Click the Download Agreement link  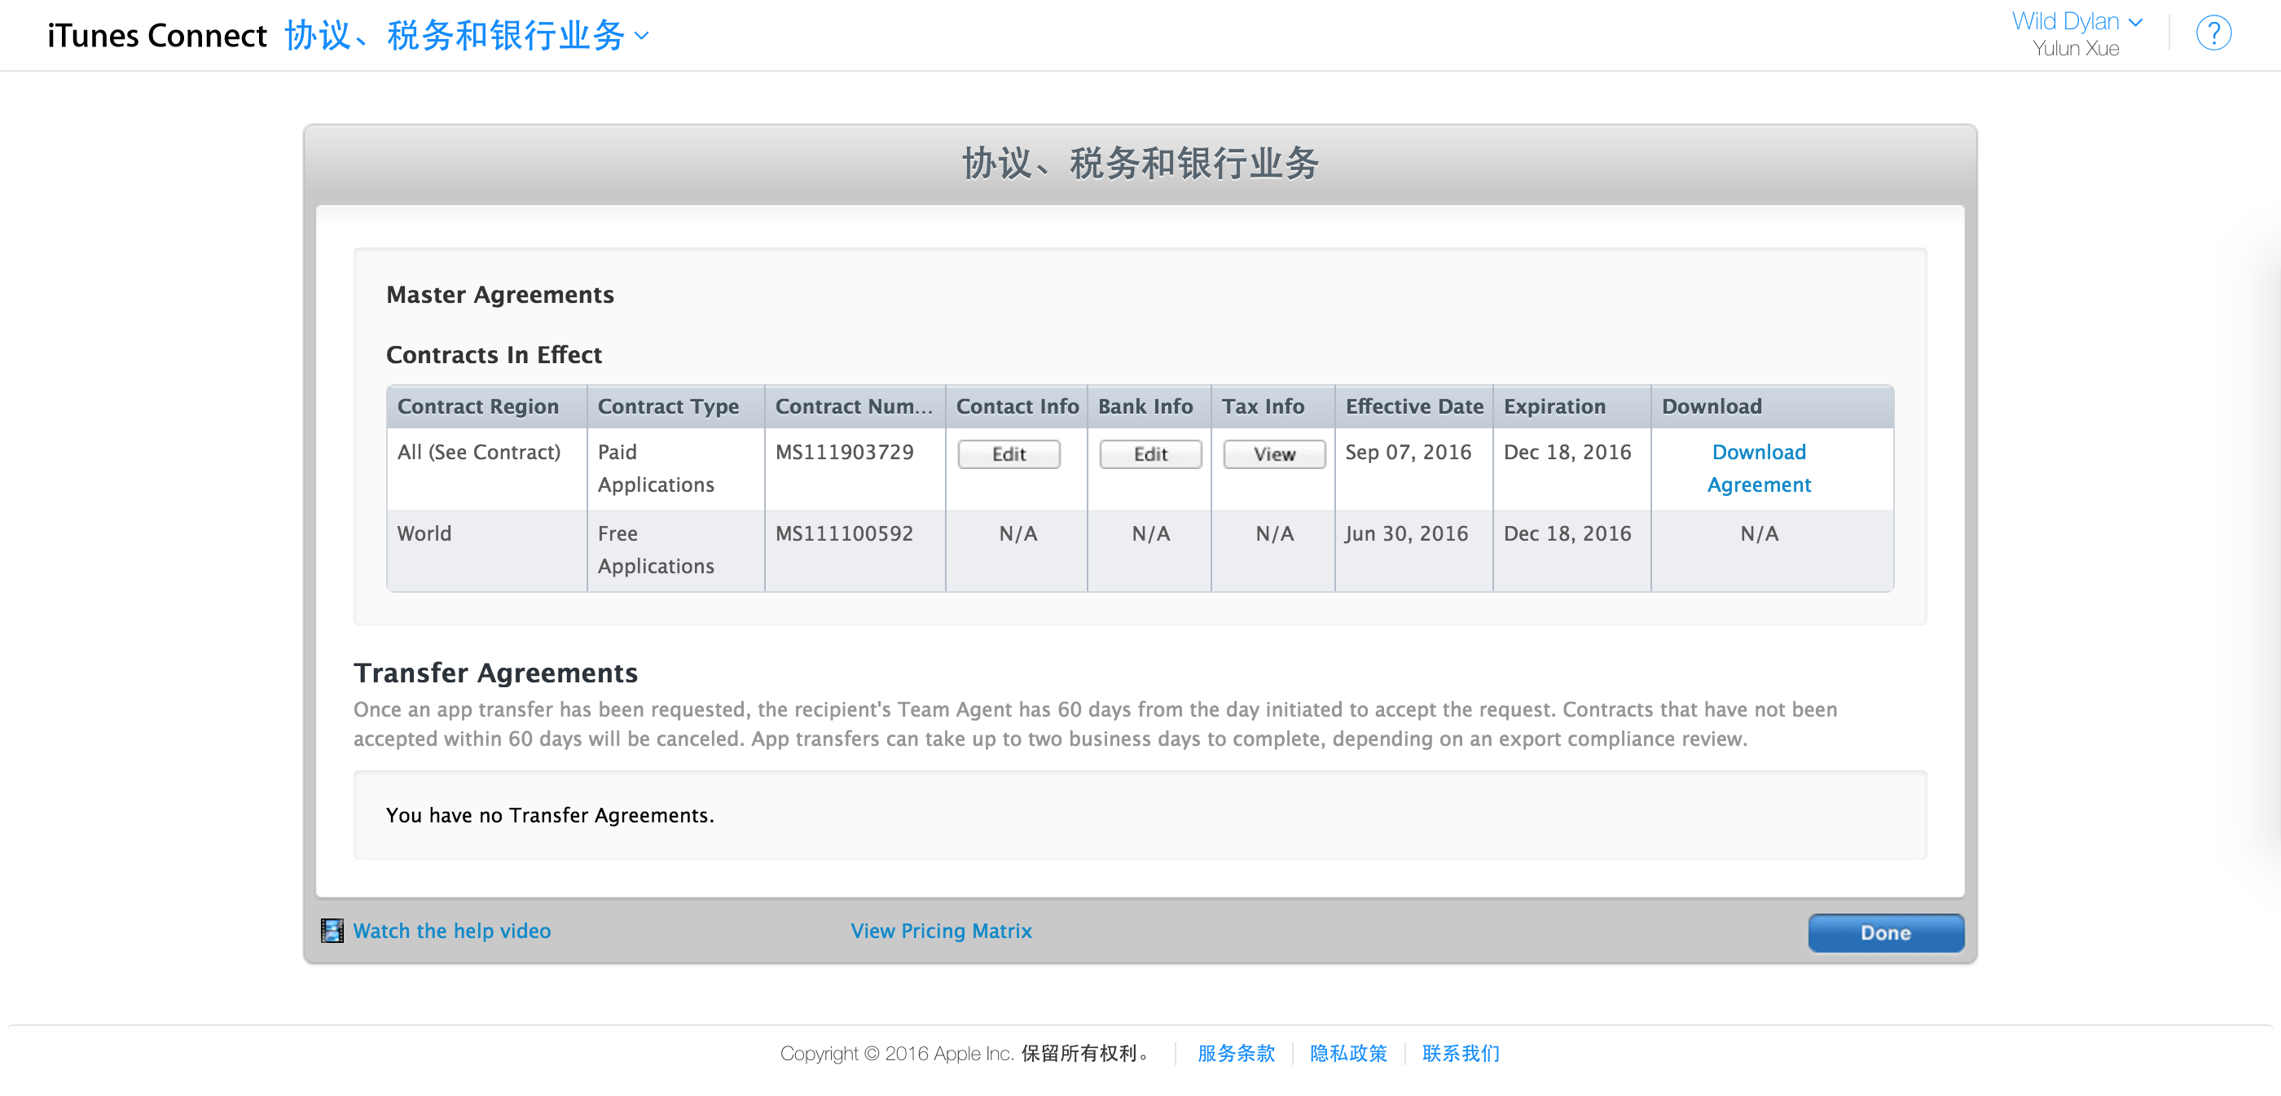1758,468
